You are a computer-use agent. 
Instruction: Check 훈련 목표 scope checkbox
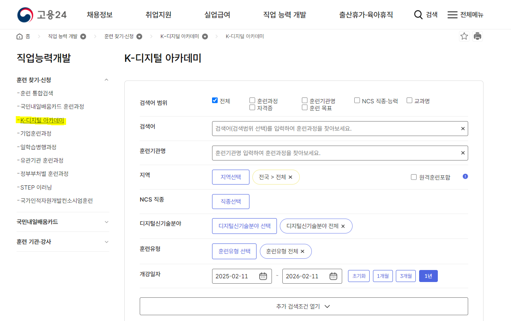click(305, 107)
